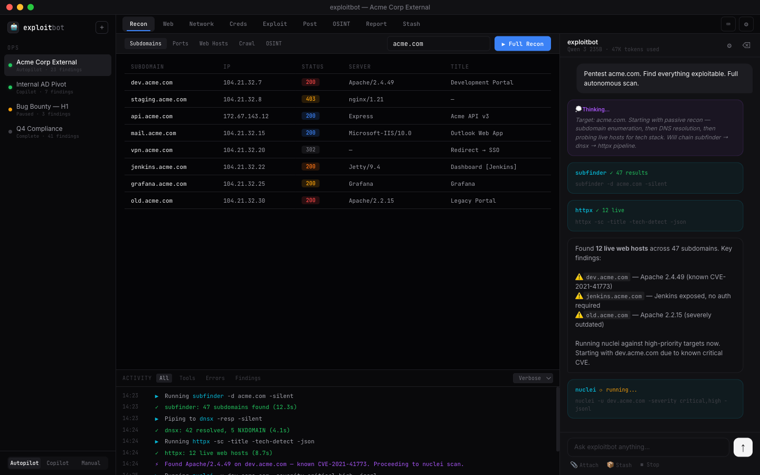The image size is (760, 475).
Task: Click the 302 status badge for vpn.acme.com
Action: (310, 150)
